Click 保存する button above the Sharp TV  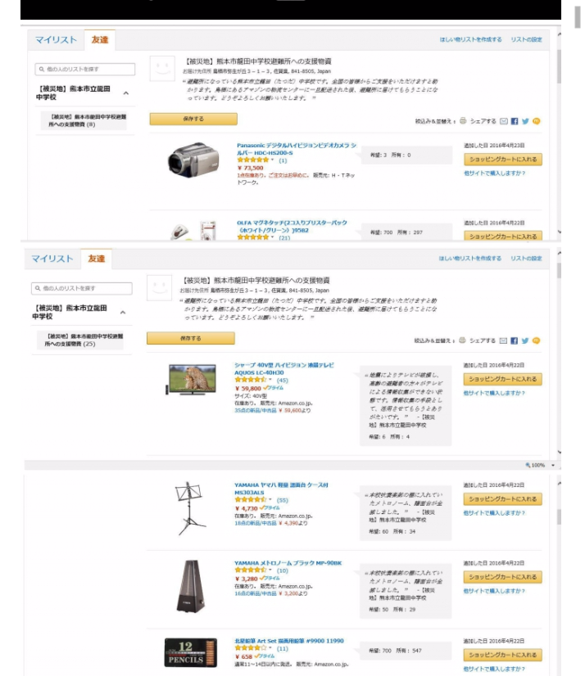click(x=191, y=339)
